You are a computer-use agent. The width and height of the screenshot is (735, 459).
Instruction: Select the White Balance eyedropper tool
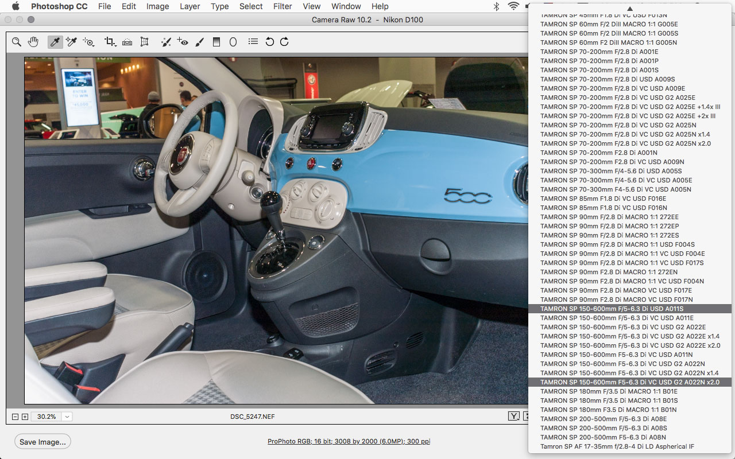[x=55, y=42]
